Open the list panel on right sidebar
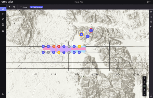Screen dimensions: 153x98 click(x=151, y=17)
